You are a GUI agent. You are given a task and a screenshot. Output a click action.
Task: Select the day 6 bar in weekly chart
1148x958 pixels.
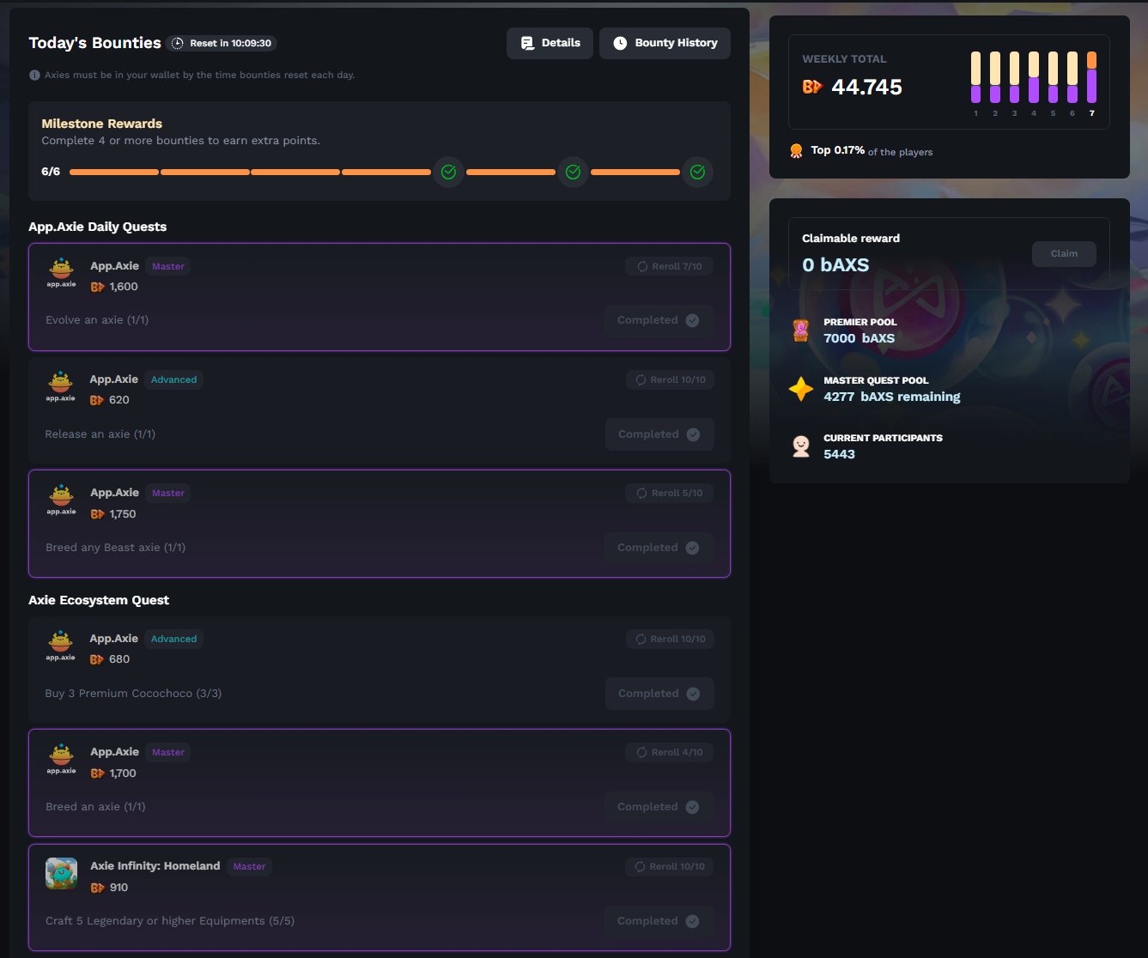[x=1072, y=77]
